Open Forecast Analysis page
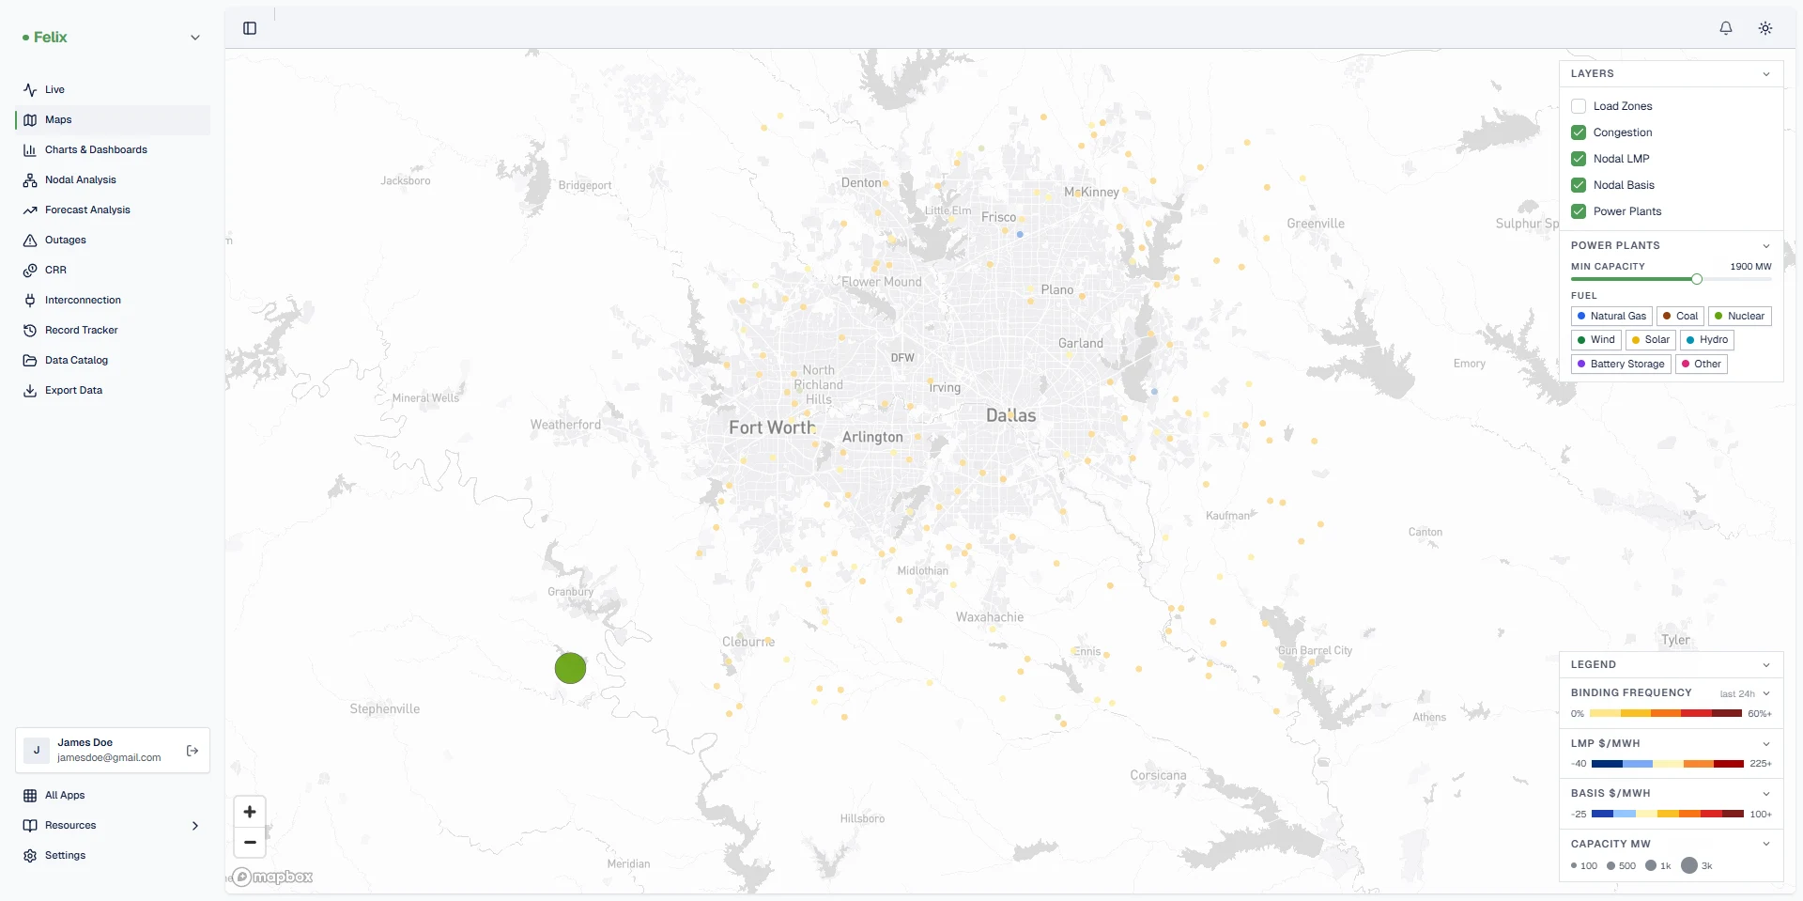This screenshot has height=901, width=1803. tap(113, 210)
